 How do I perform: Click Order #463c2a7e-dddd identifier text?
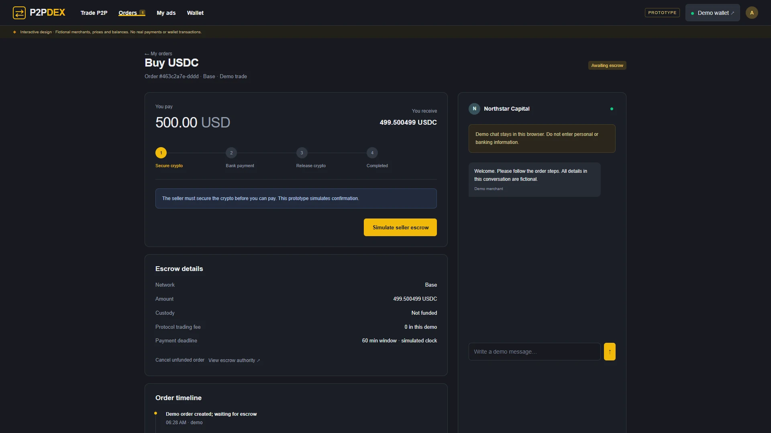tap(171, 77)
